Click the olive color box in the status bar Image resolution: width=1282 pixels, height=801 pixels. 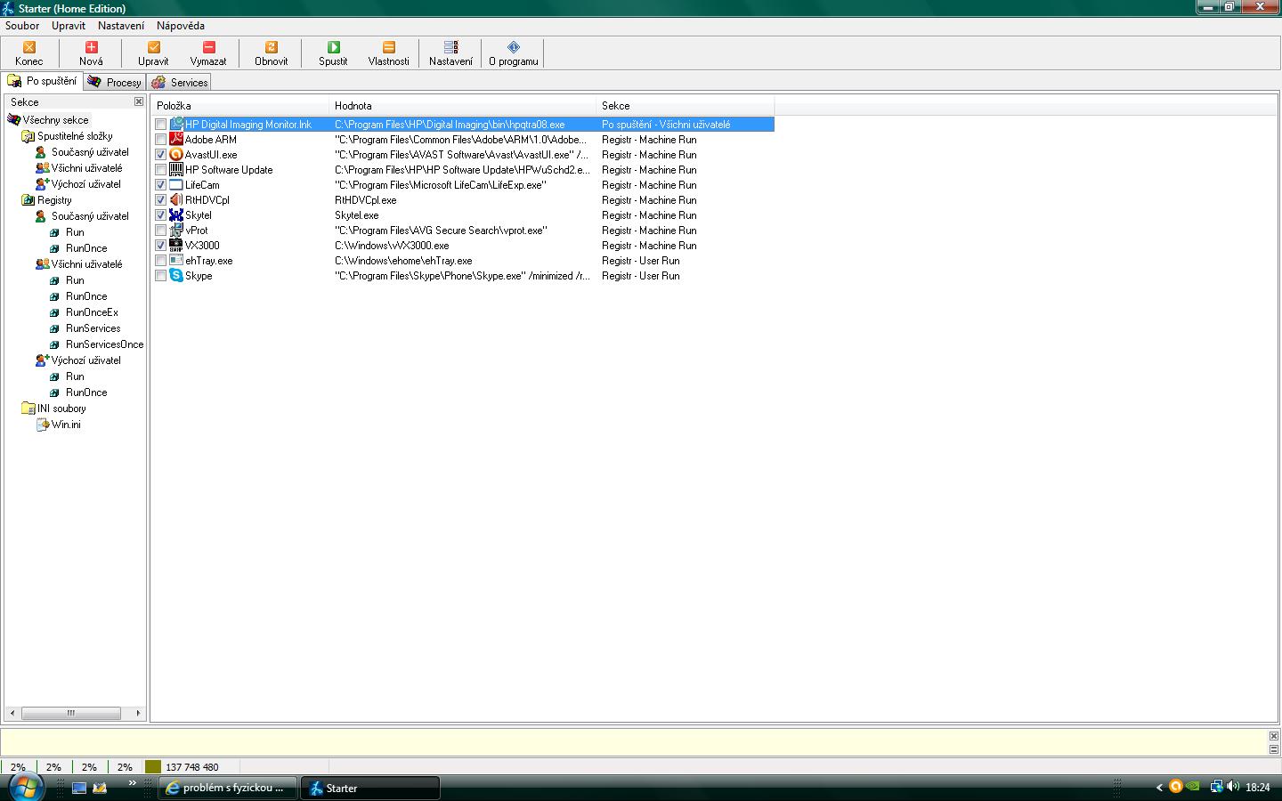(153, 766)
